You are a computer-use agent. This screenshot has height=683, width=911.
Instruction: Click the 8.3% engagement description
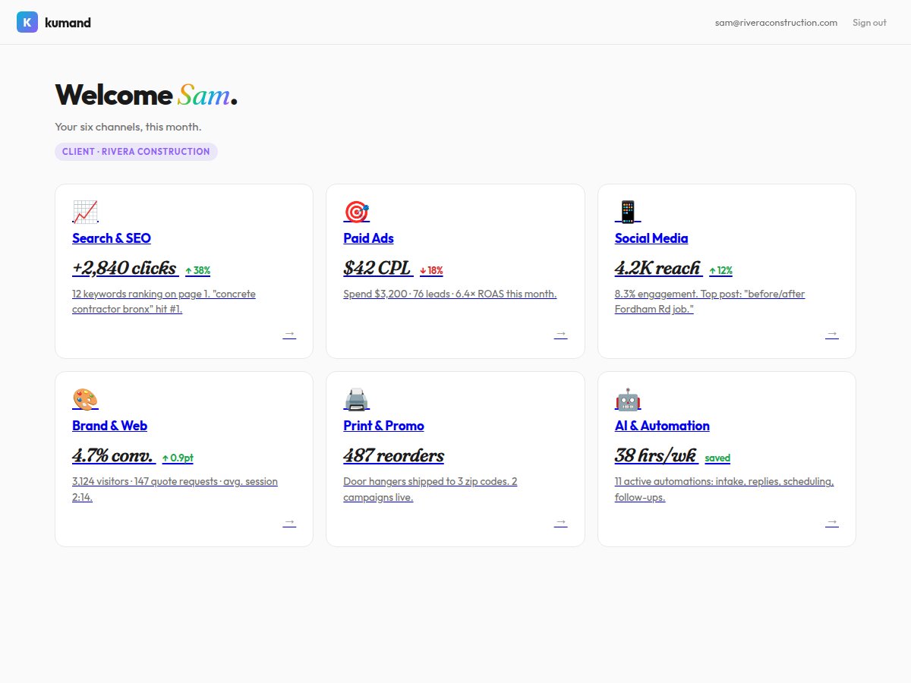tap(710, 301)
